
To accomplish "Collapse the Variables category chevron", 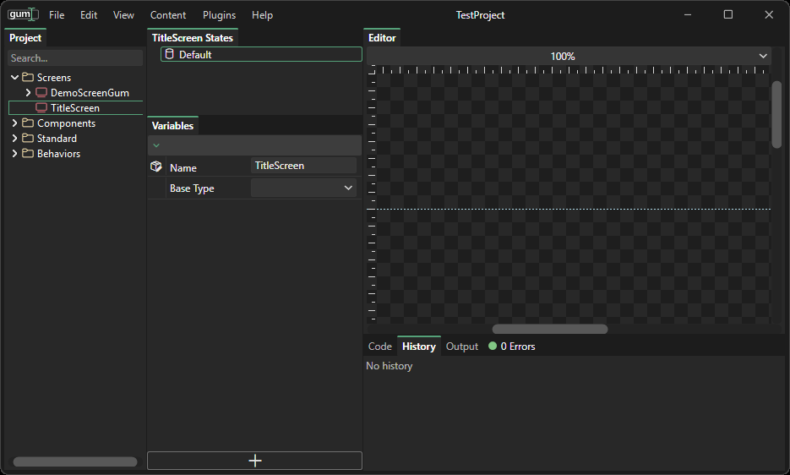I will pos(156,145).
